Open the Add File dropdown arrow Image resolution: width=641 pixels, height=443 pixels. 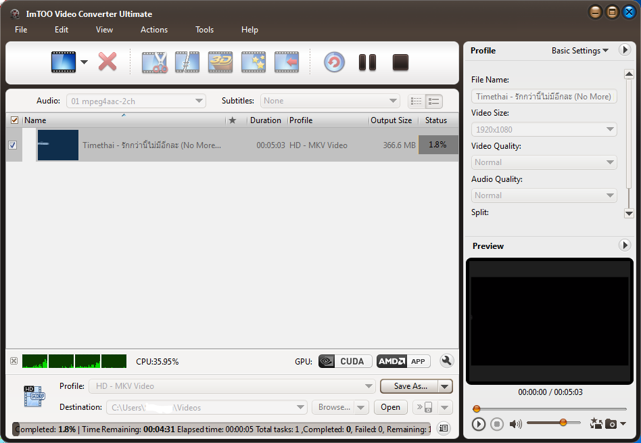[84, 62]
